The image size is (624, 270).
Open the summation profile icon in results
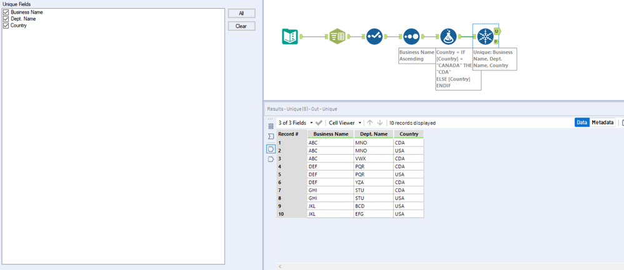point(271,137)
